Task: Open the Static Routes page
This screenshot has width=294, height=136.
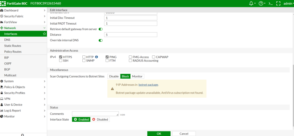Action: click(x=24, y=46)
